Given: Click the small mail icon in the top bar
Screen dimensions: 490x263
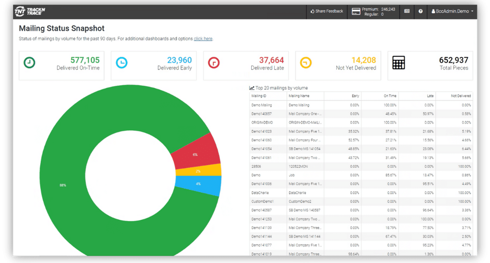Looking at the screenshot, I should point(407,11).
